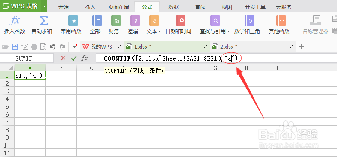
Task: Click the Save floppy disk icon
Action: (x=15, y=46)
